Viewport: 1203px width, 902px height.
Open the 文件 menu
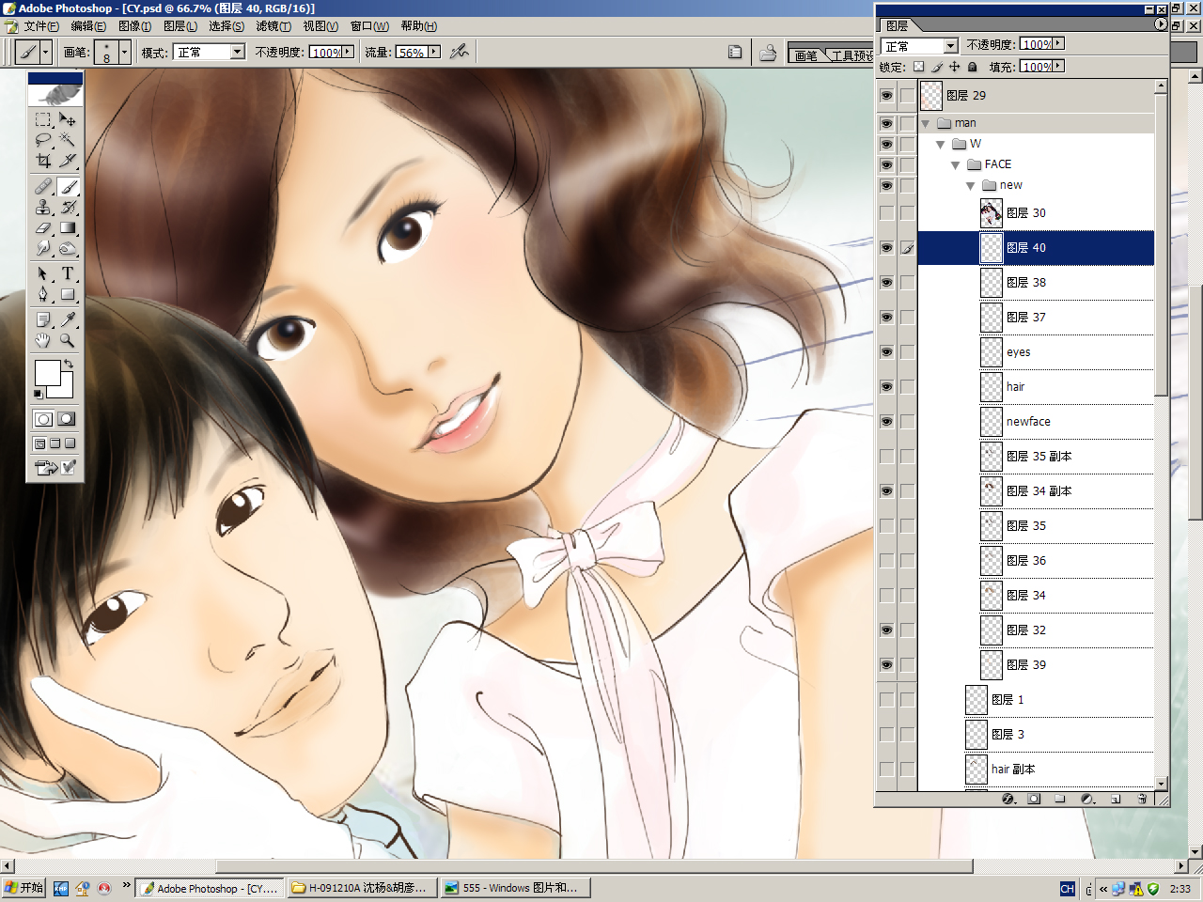pyautogui.click(x=41, y=26)
